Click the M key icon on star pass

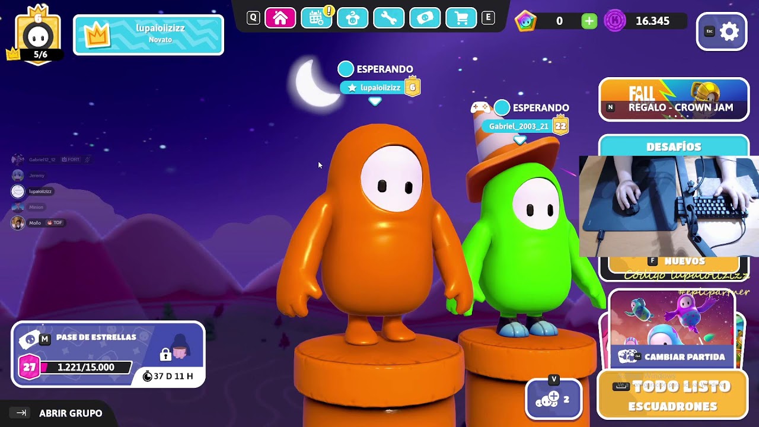coord(44,339)
